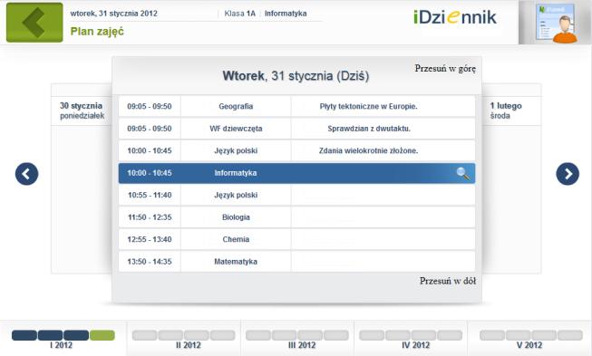Click the 11:50 - 12:35 time cell
This screenshot has width=592, height=356.
150,217
